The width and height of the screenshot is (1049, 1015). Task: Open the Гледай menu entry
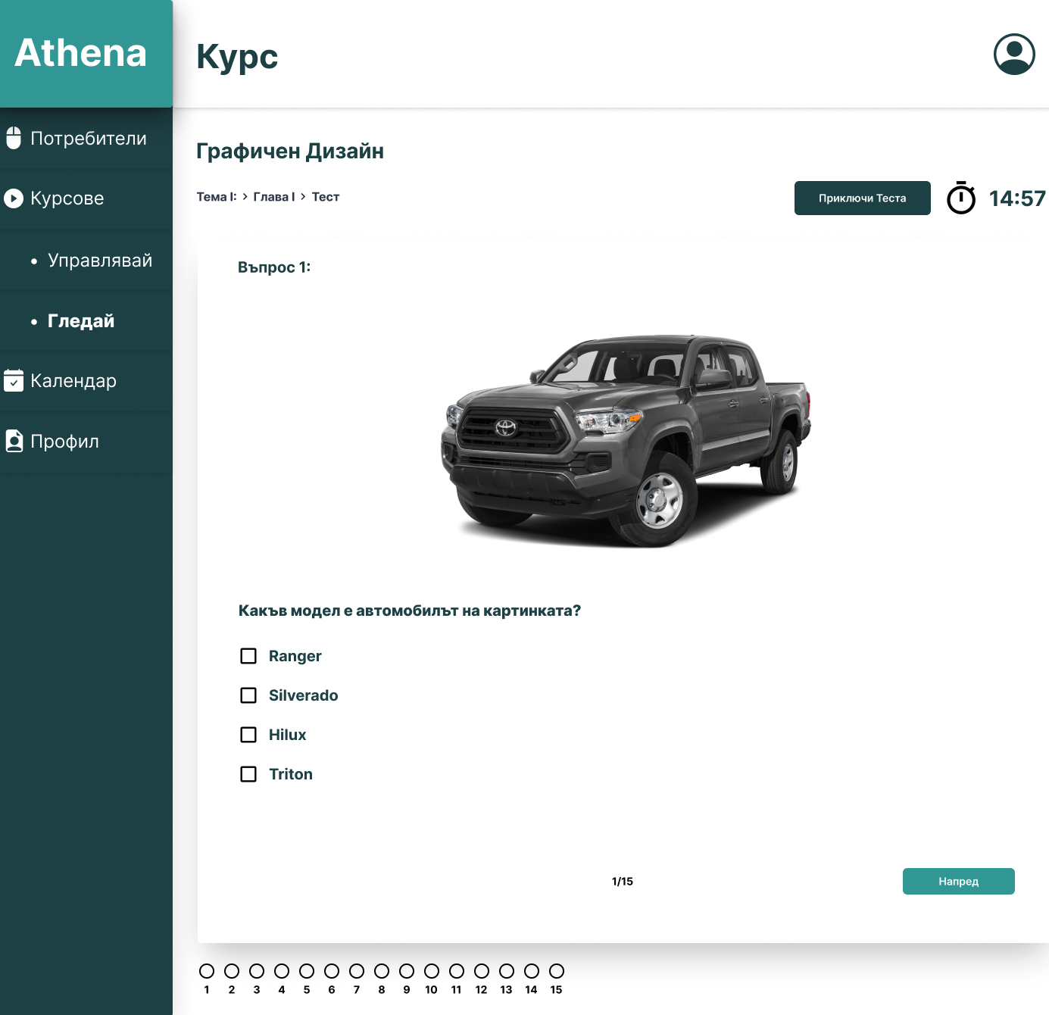80,321
